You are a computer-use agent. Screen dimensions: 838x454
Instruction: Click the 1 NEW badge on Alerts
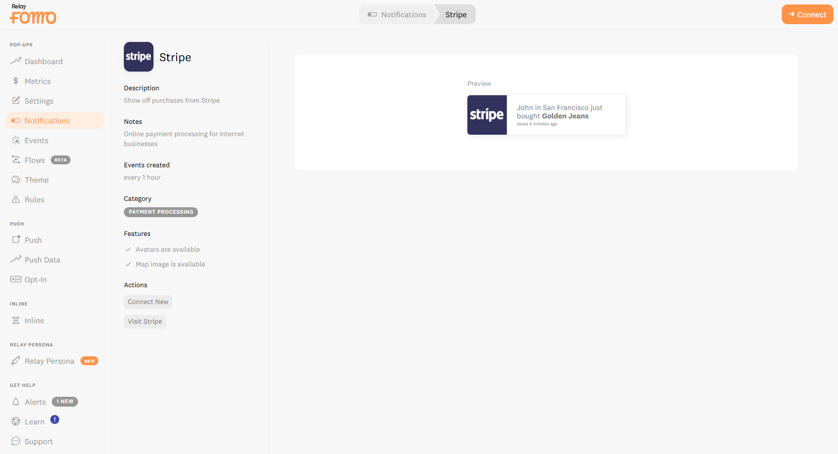click(65, 402)
